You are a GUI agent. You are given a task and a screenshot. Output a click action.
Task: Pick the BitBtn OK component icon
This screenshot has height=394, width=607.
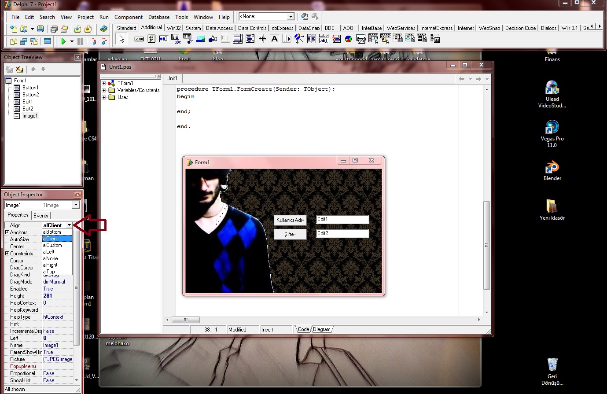pyautogui.click(x=139, y=39)
